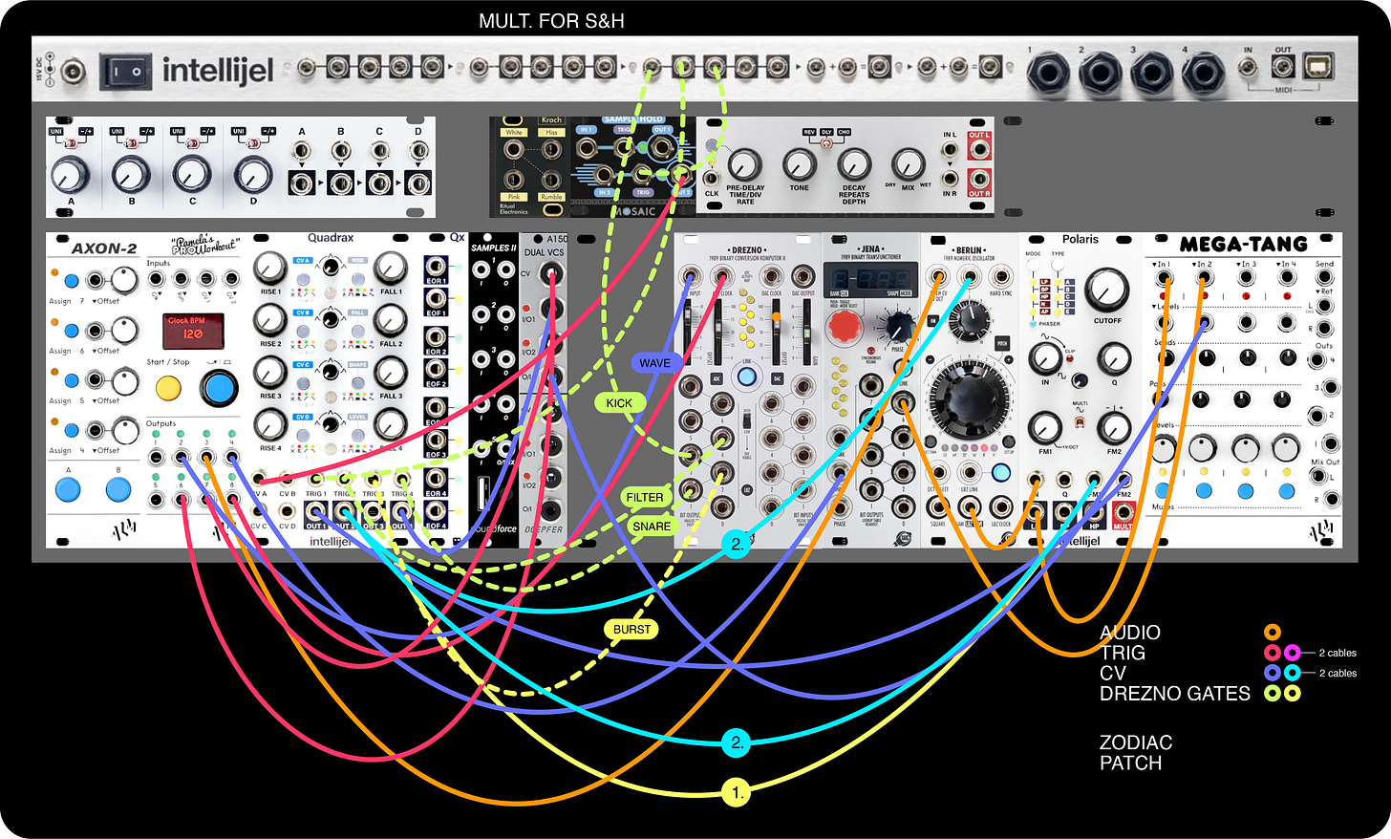This screenshot has width=1391, height=839.
Task: Click quarter-inch output jack 1 on case
Action: pyautogui.click(x=1049, y=73)
